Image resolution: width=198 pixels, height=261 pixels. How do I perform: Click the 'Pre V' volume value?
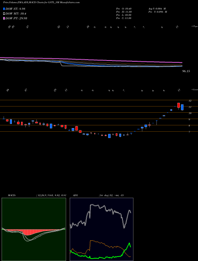tap(158, 12)
